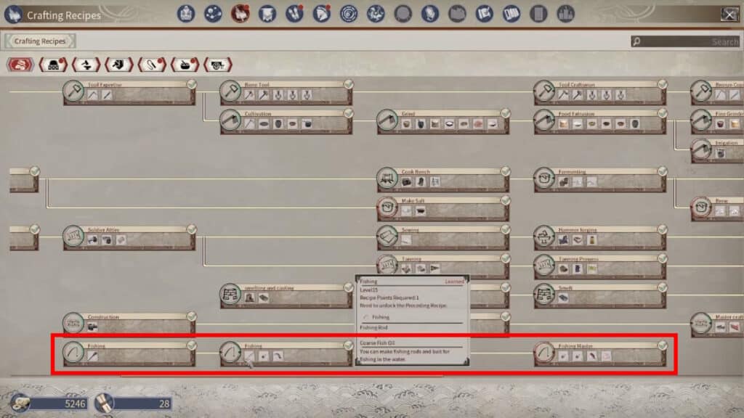Viewport: 744px width, 418px height.
Task: Select the Hammer forging anvil icon
Action: click(544, 236)
